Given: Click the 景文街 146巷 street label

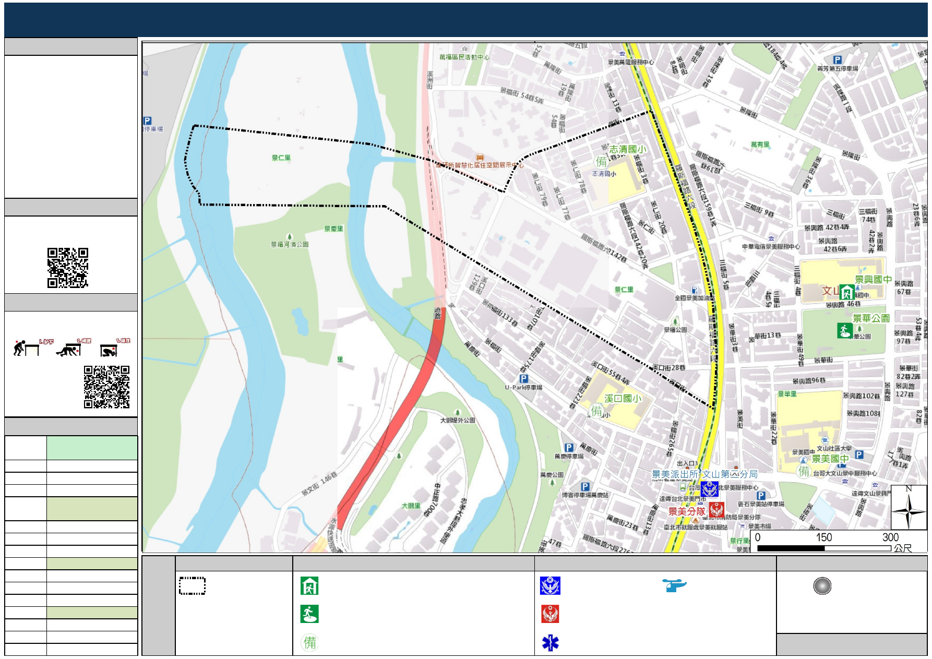Looking at the screenshot, I should [x=319, y=484].
